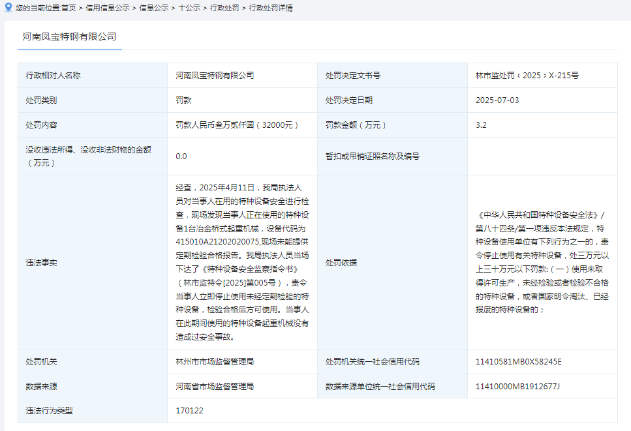Image resolution: width=631 pixels, height=431 pixels.
Task: Click the 违法事实 label
Action: pyautogui.click(x=42, y=262)
